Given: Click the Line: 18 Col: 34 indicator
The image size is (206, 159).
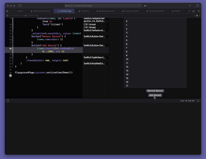Looking at the screenshot, I should (187, 101).
